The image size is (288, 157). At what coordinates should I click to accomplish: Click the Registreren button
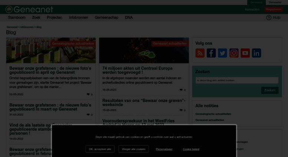(x=274, y=9)
